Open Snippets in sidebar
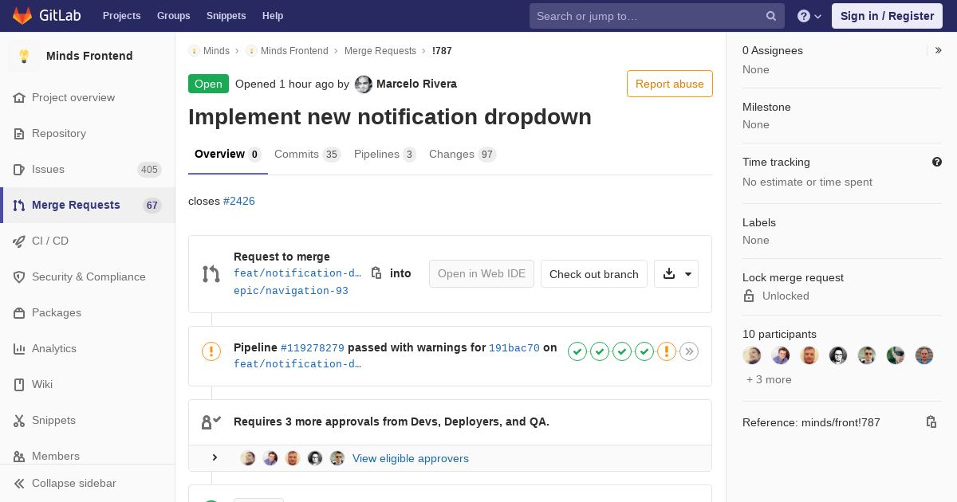957x502 pixels. click(x=88, y=420)
